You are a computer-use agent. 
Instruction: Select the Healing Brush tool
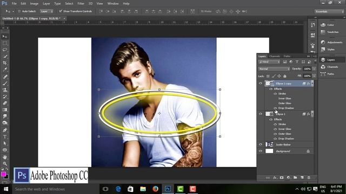pyautogui.click(x=5, y=77)
